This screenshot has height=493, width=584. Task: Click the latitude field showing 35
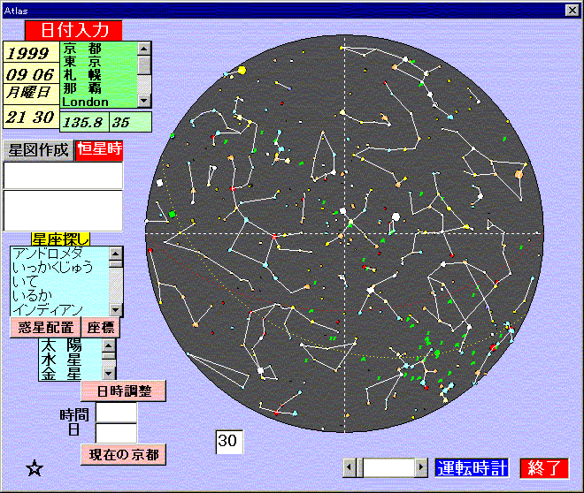point(130,122)
